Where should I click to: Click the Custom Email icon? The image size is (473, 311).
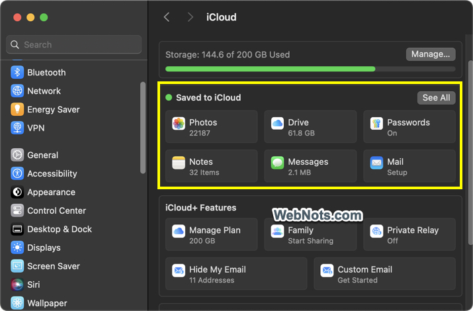327,271
